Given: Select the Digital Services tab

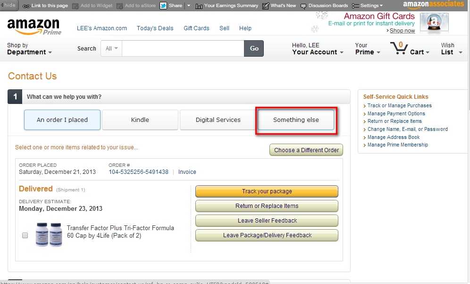Looking at the screenshot, I should pos(218,120).
